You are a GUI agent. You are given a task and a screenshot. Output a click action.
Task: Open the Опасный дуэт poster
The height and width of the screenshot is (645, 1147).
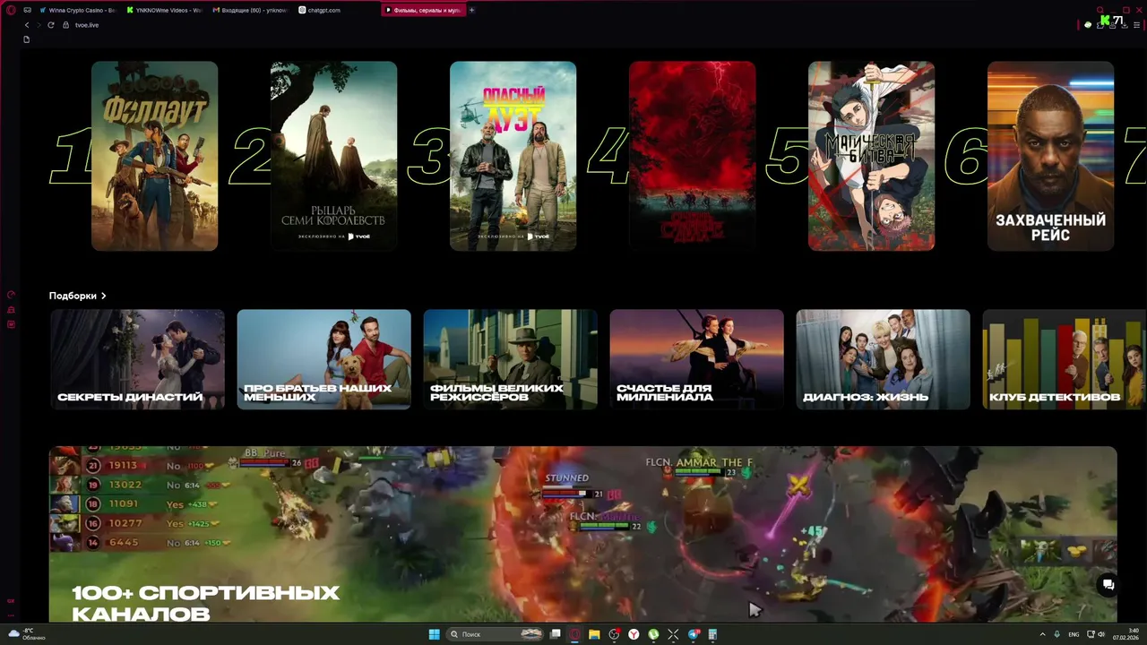click(x=513, y=156)
